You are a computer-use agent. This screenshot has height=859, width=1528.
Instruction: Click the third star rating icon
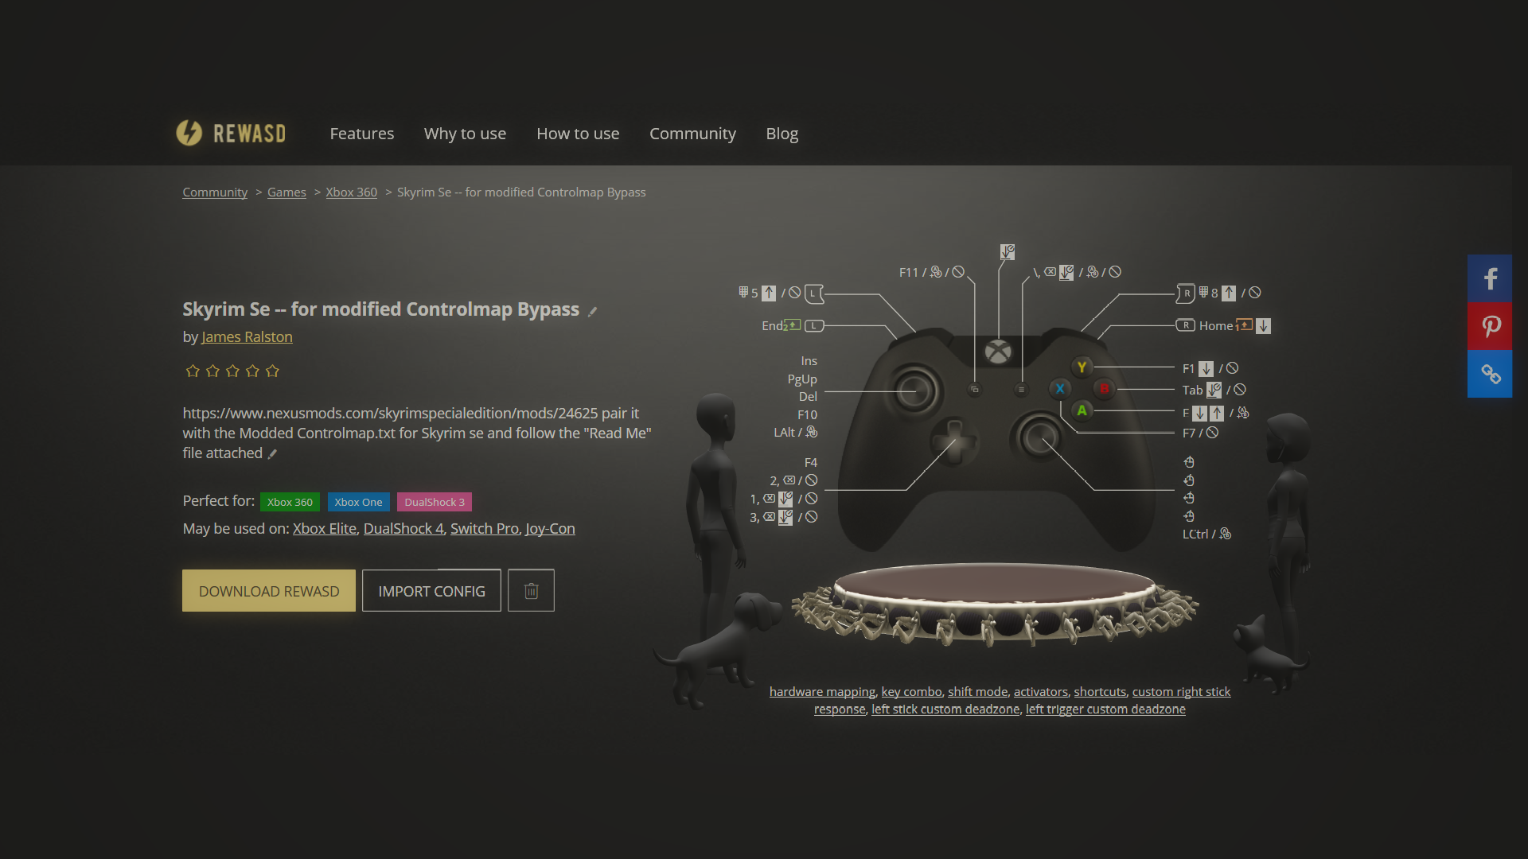(232, 371)
